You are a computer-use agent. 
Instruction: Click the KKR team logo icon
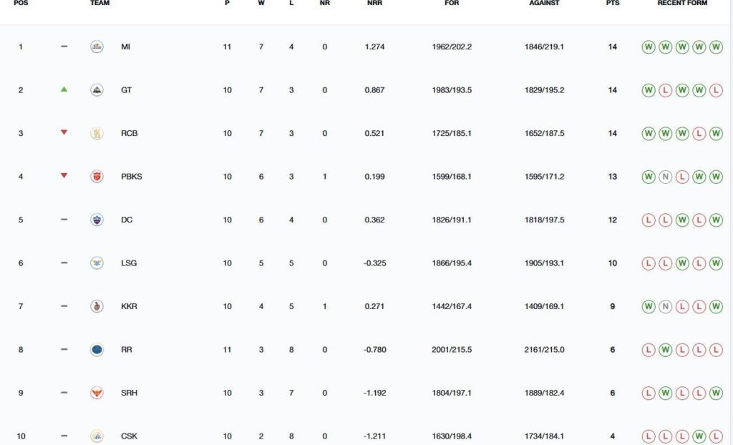tap(97, 306)
